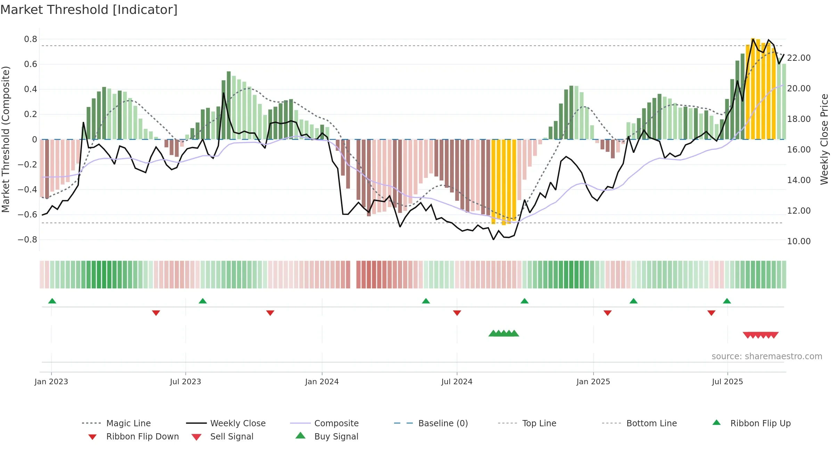Viewport: 834px width, 469px height.
Task: Click the Jan 2025 axis label
Action: pyautogui.click(x=594, y=381)
